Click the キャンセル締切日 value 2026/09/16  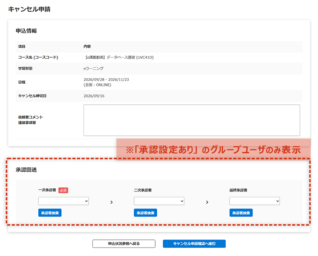coord(94,96)
